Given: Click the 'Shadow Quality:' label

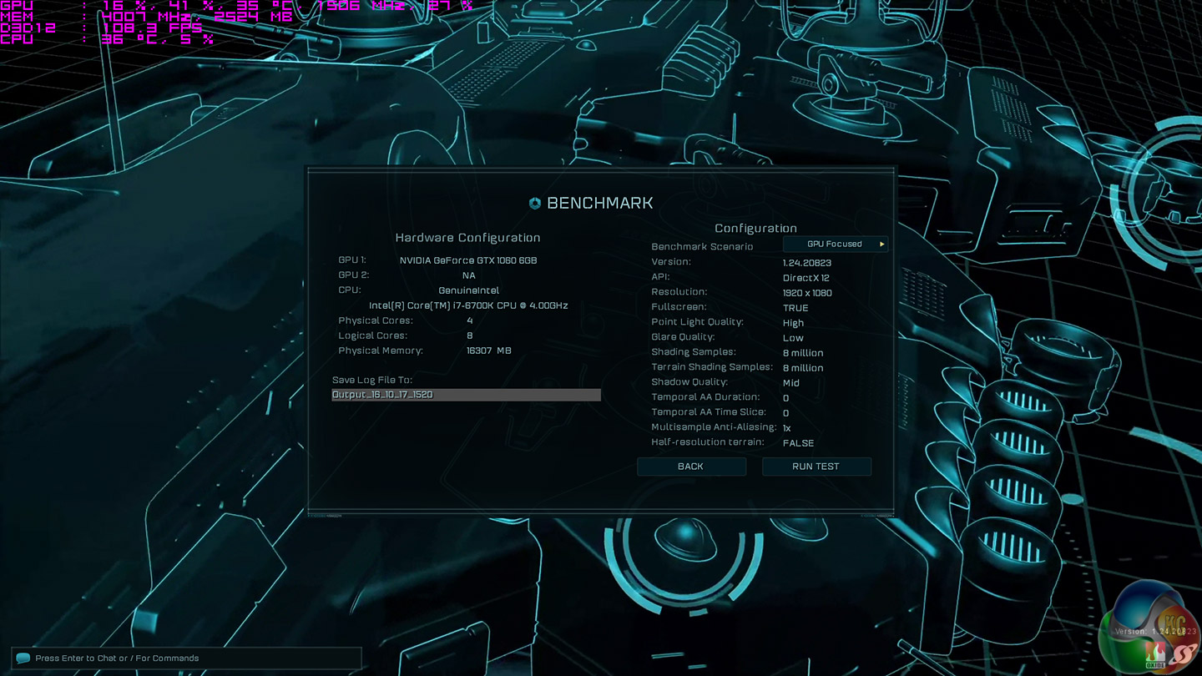Looking at the screenshot, I should point(689,382).
